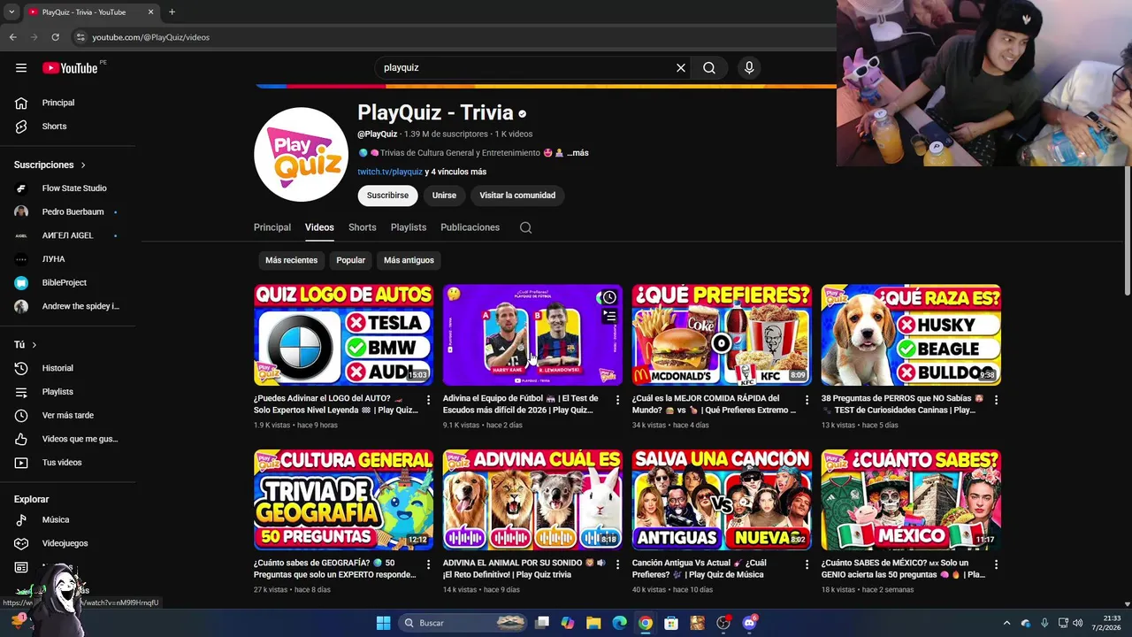This screenshot has height=637, width=1132.
Task: Open options for the Canción Antigua Vs Actual video
Action: click(x=807, y=564)
